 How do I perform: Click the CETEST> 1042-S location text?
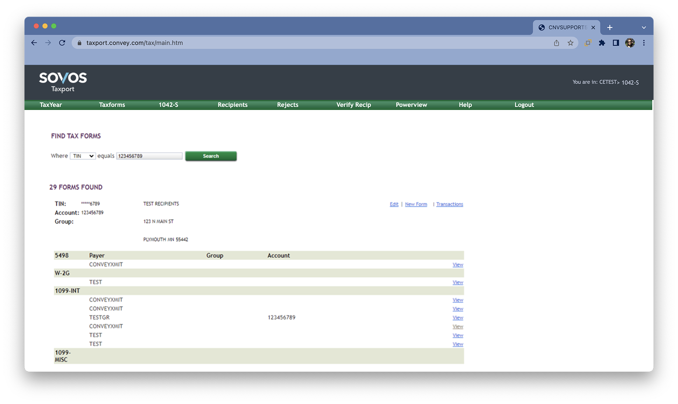click(619, 82)
